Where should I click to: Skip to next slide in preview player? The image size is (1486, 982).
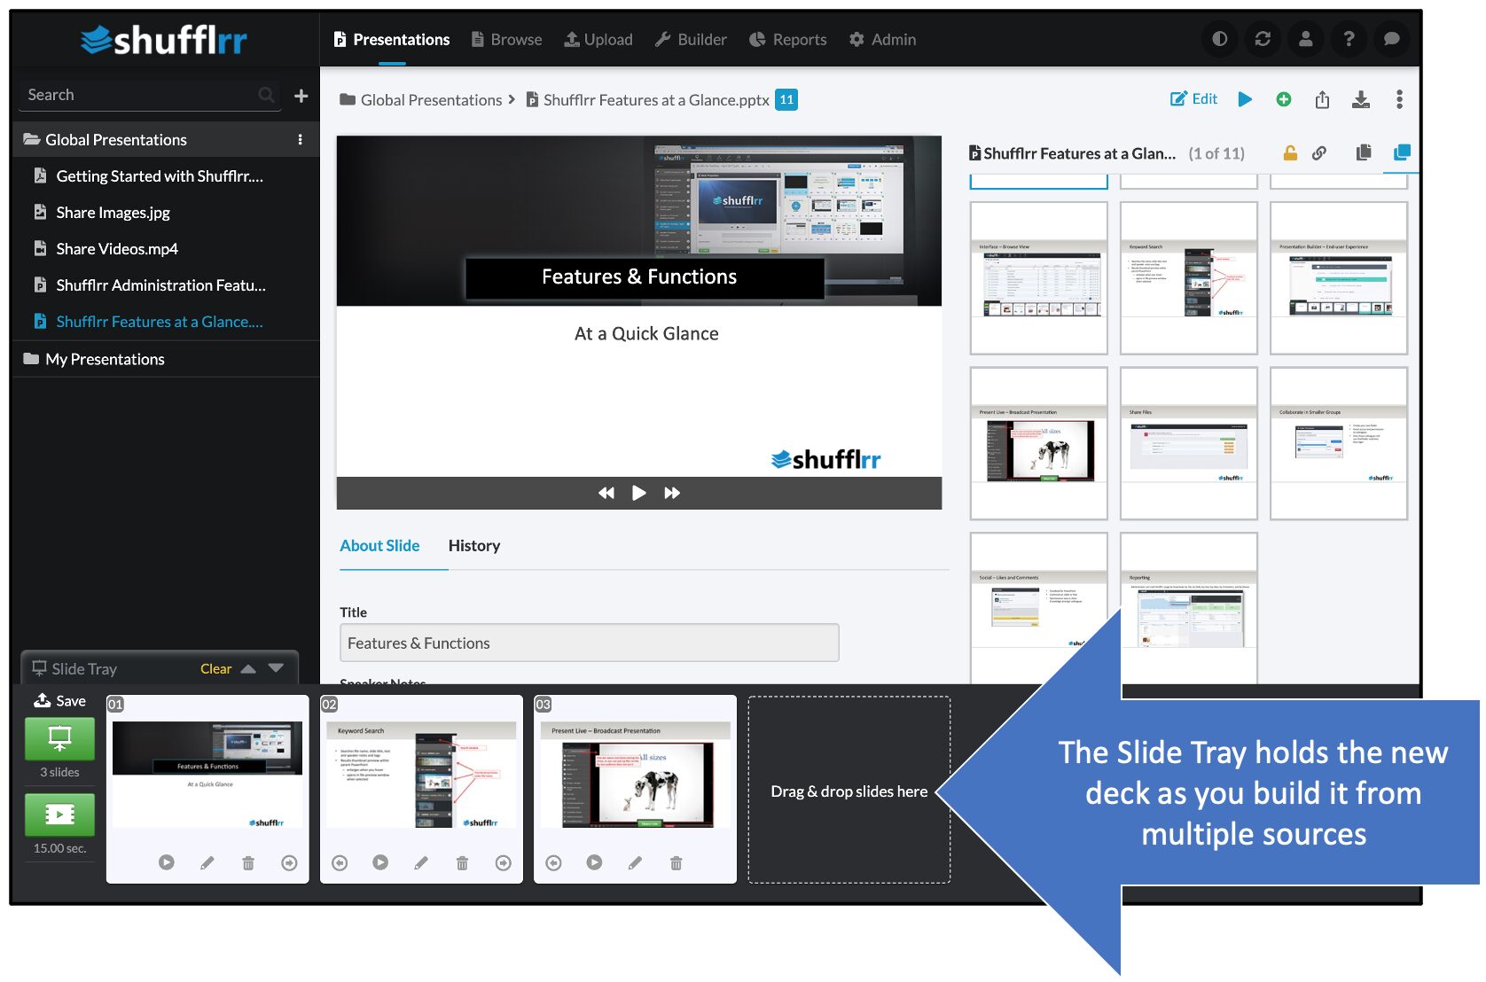(x=672, y=493)
